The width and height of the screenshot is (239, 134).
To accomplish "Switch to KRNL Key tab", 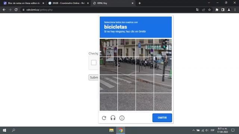I will (113, 3).
